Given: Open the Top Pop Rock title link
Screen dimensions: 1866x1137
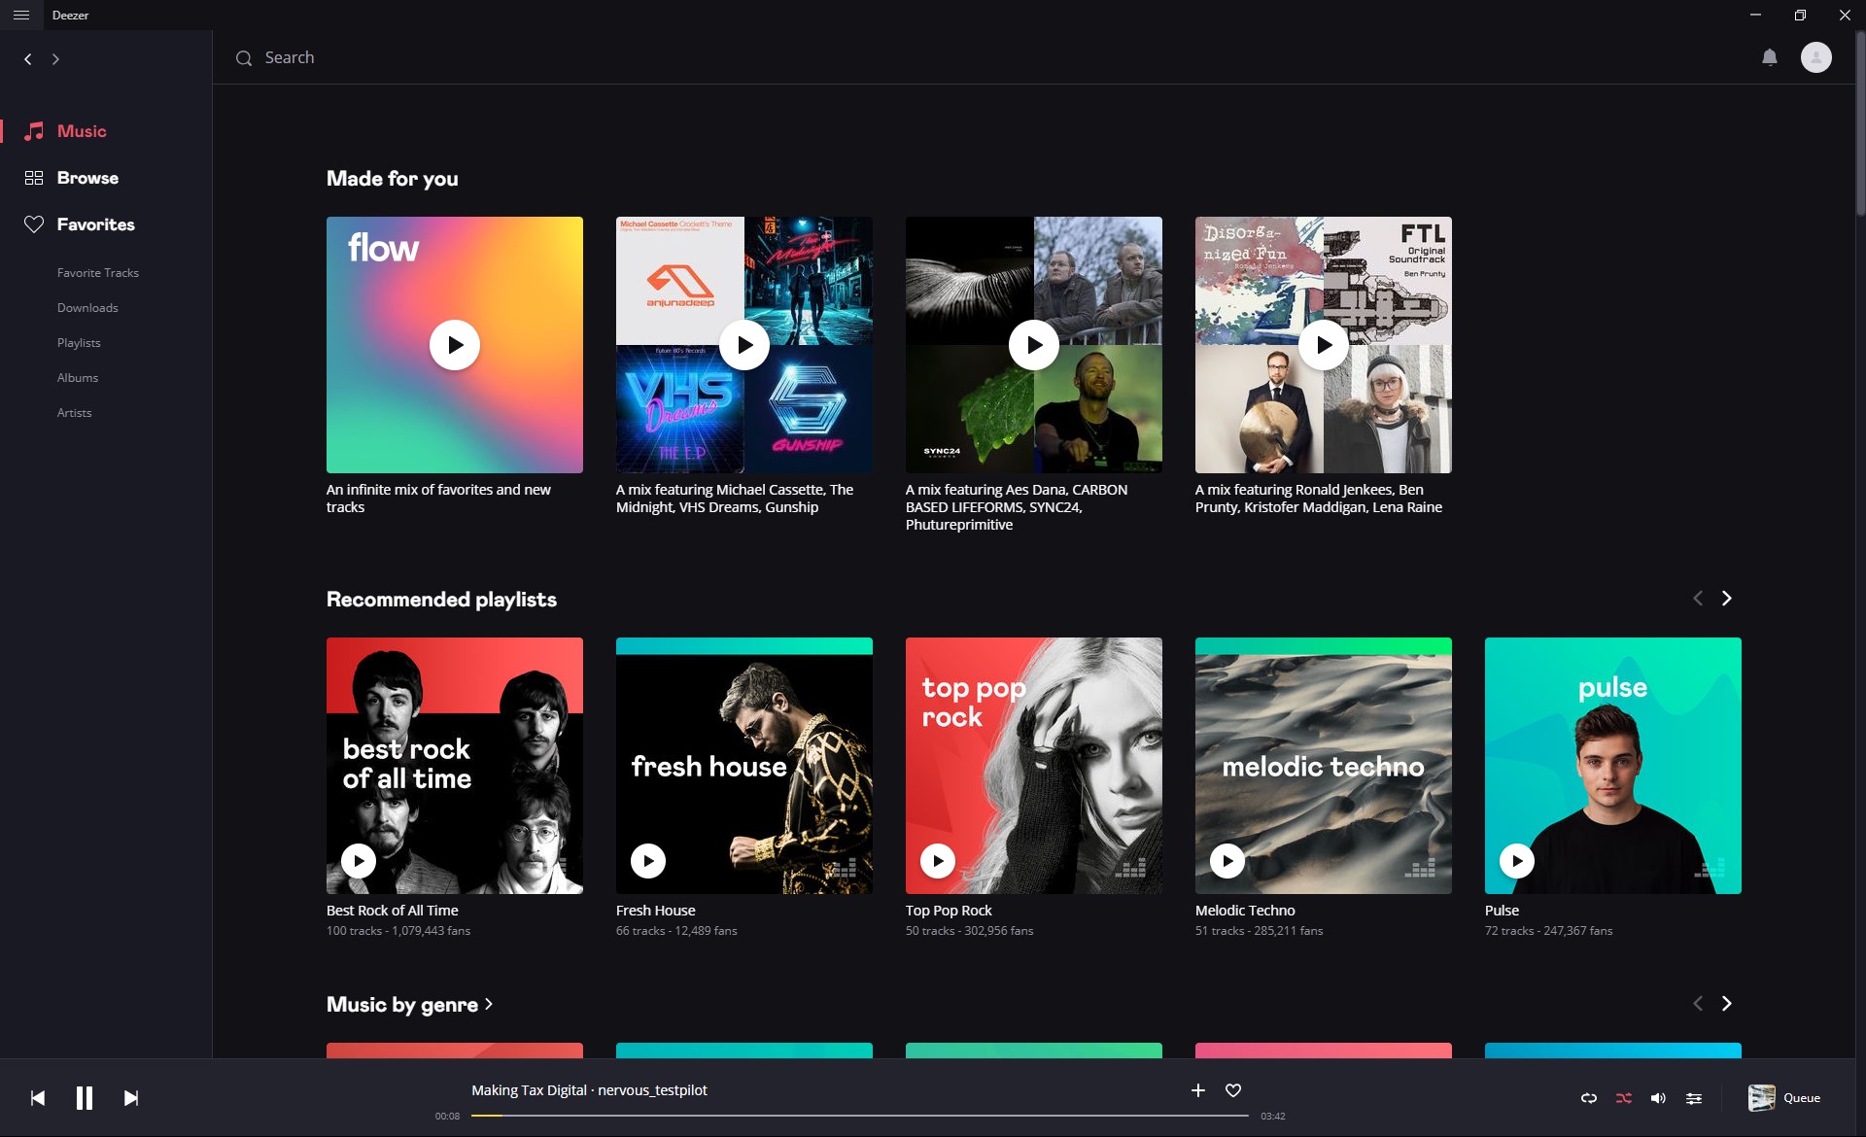Looking at the screenshot, I should tap(949, 911).
